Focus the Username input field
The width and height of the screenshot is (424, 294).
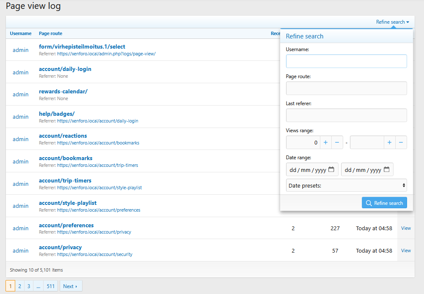346,61
